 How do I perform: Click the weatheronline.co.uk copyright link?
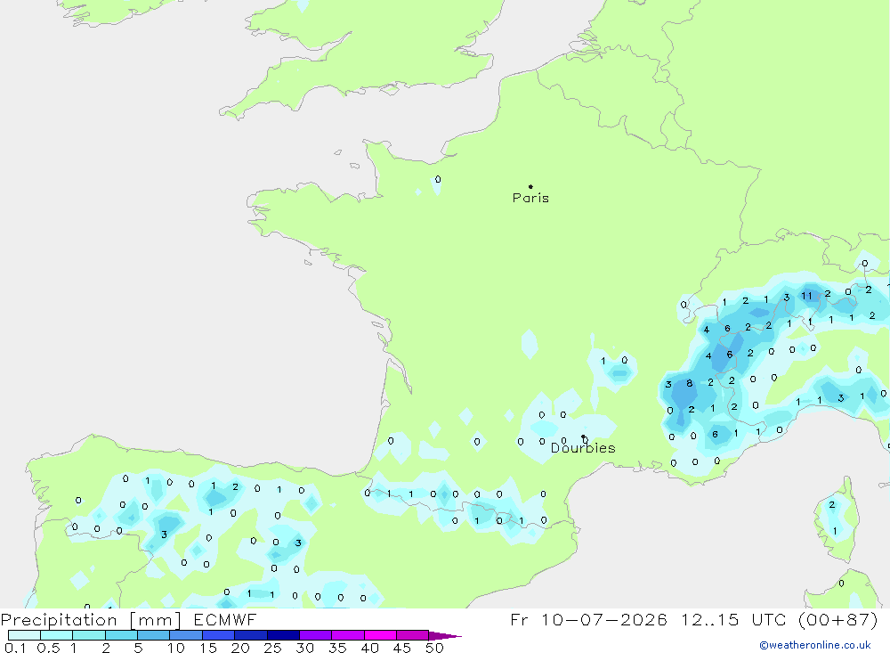coord(815,645)
